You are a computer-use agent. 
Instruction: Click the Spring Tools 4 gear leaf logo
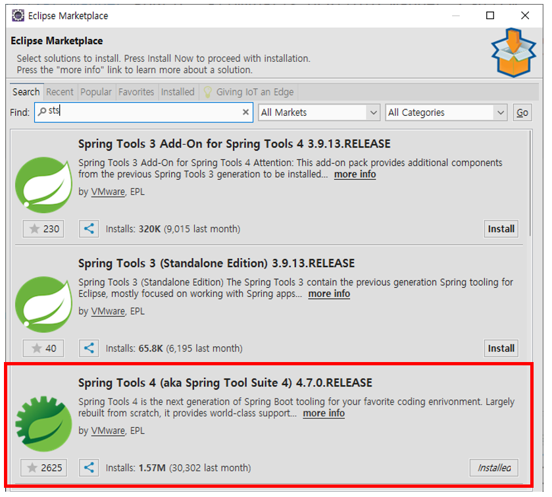pyautogui.click(x=44, y=424)
